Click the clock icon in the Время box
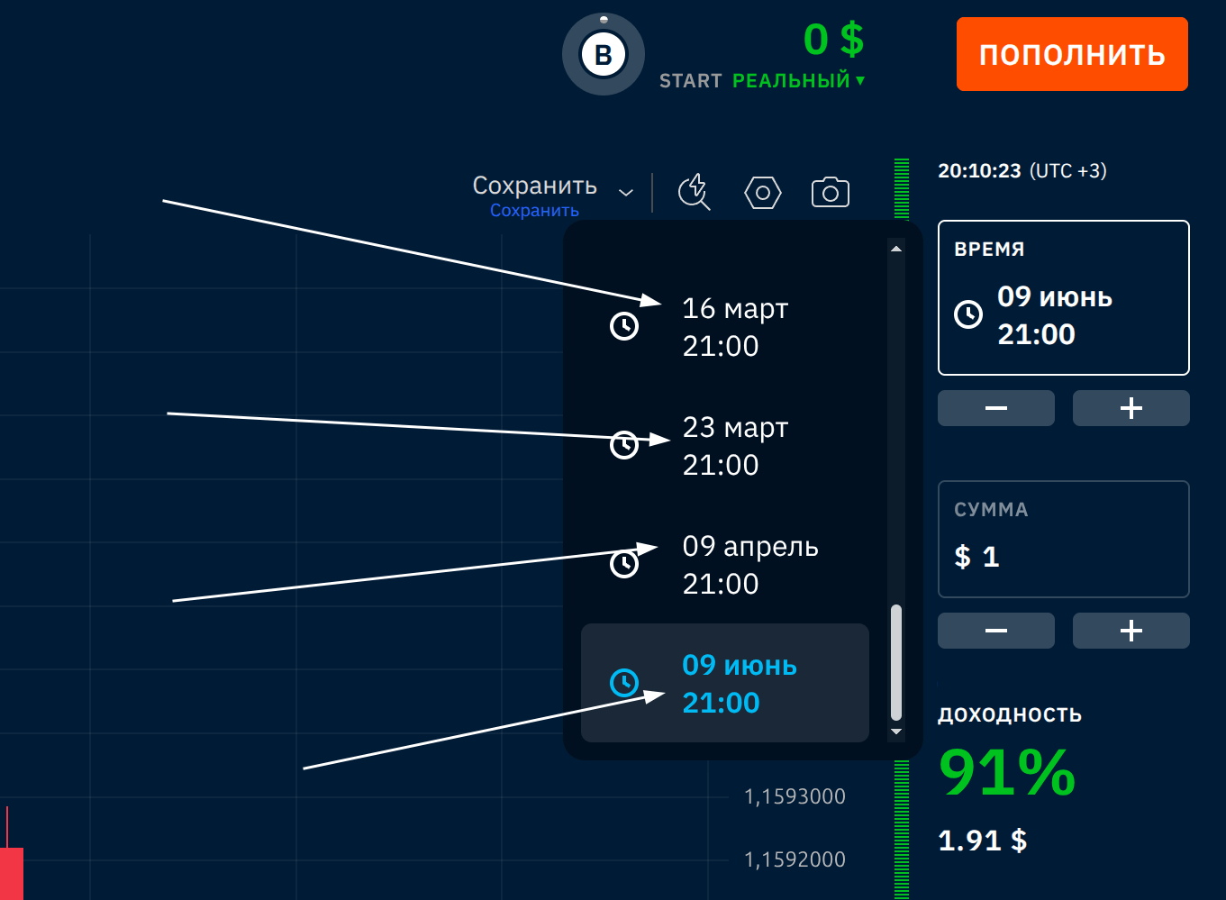The width and height of the screenshot is (1226, 900). 968,314
